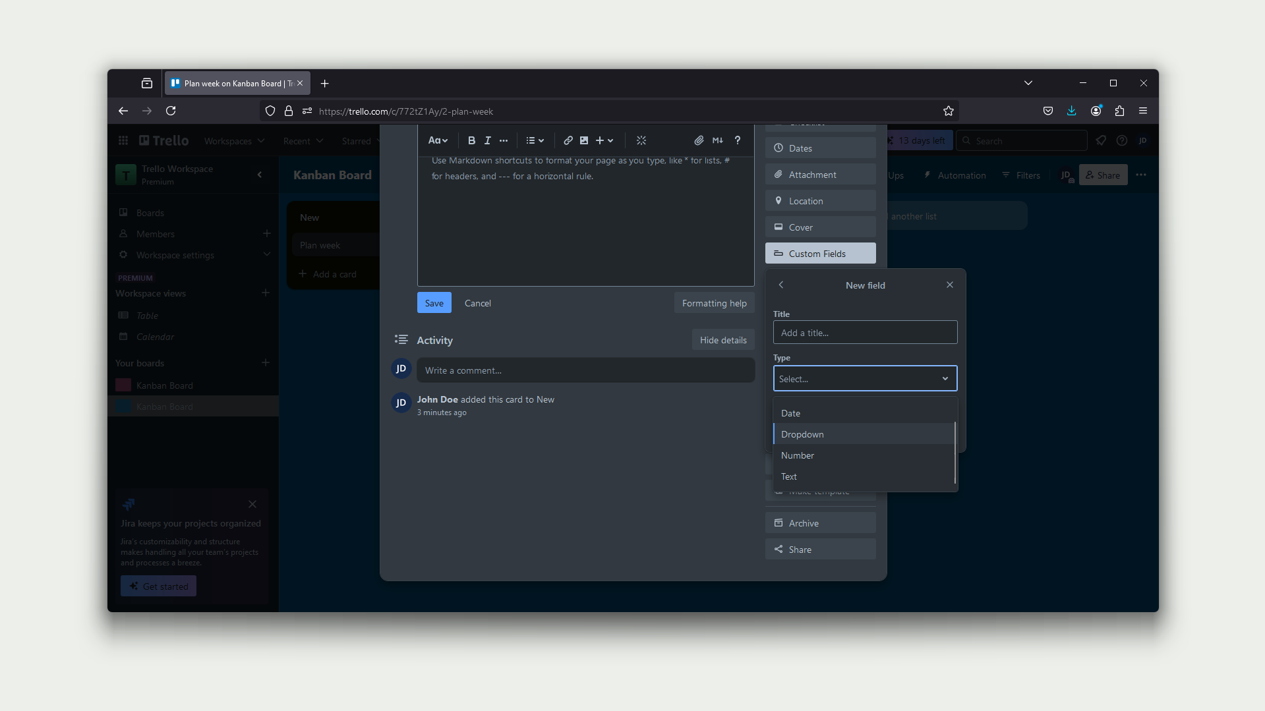Close the Plan week browser tab
The height and width of the screenshot is (711, 1265).
tap(300, 83)
